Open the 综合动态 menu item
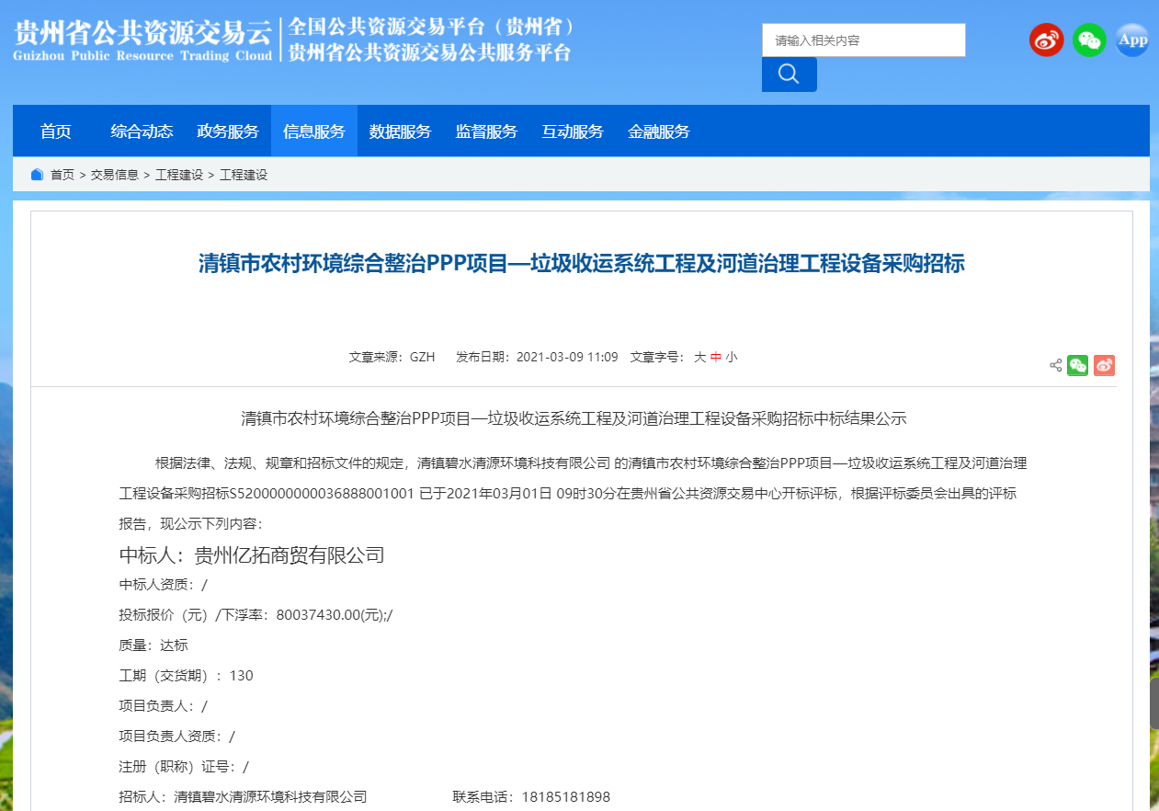The image size is (1159, 811). click(x=142, y=131)
